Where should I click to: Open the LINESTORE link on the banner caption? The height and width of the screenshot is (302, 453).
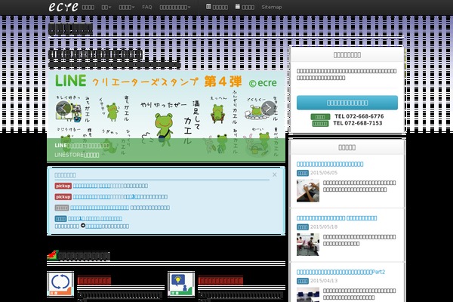point(77,155)
